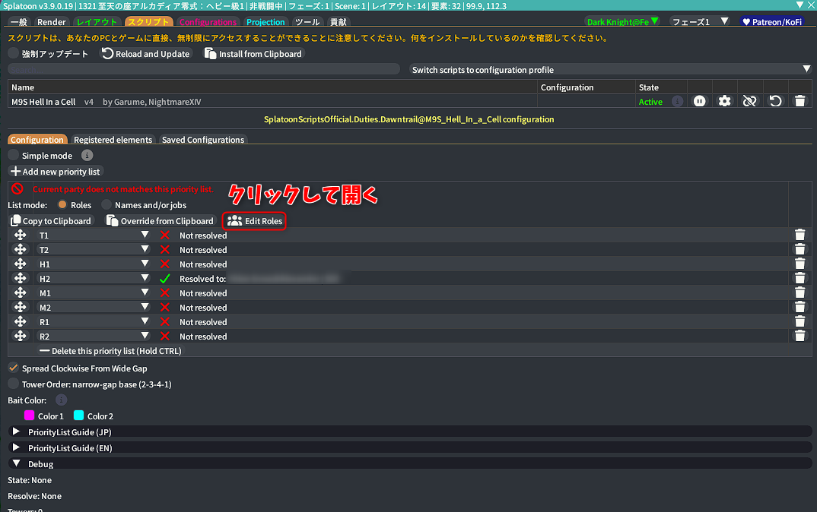
Task: Enable the Simple mode checkbox
Action: click(14, 155)
